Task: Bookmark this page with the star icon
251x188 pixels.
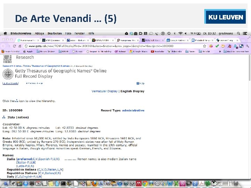Action: pyautogui.click(x=205, y=46)
